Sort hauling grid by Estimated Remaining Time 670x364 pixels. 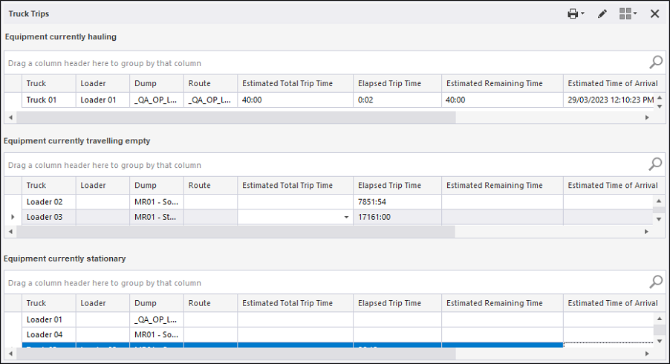(x=502, y=83)
